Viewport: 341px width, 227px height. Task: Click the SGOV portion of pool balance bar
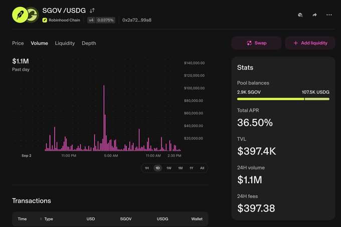click(x=270, y=99)
